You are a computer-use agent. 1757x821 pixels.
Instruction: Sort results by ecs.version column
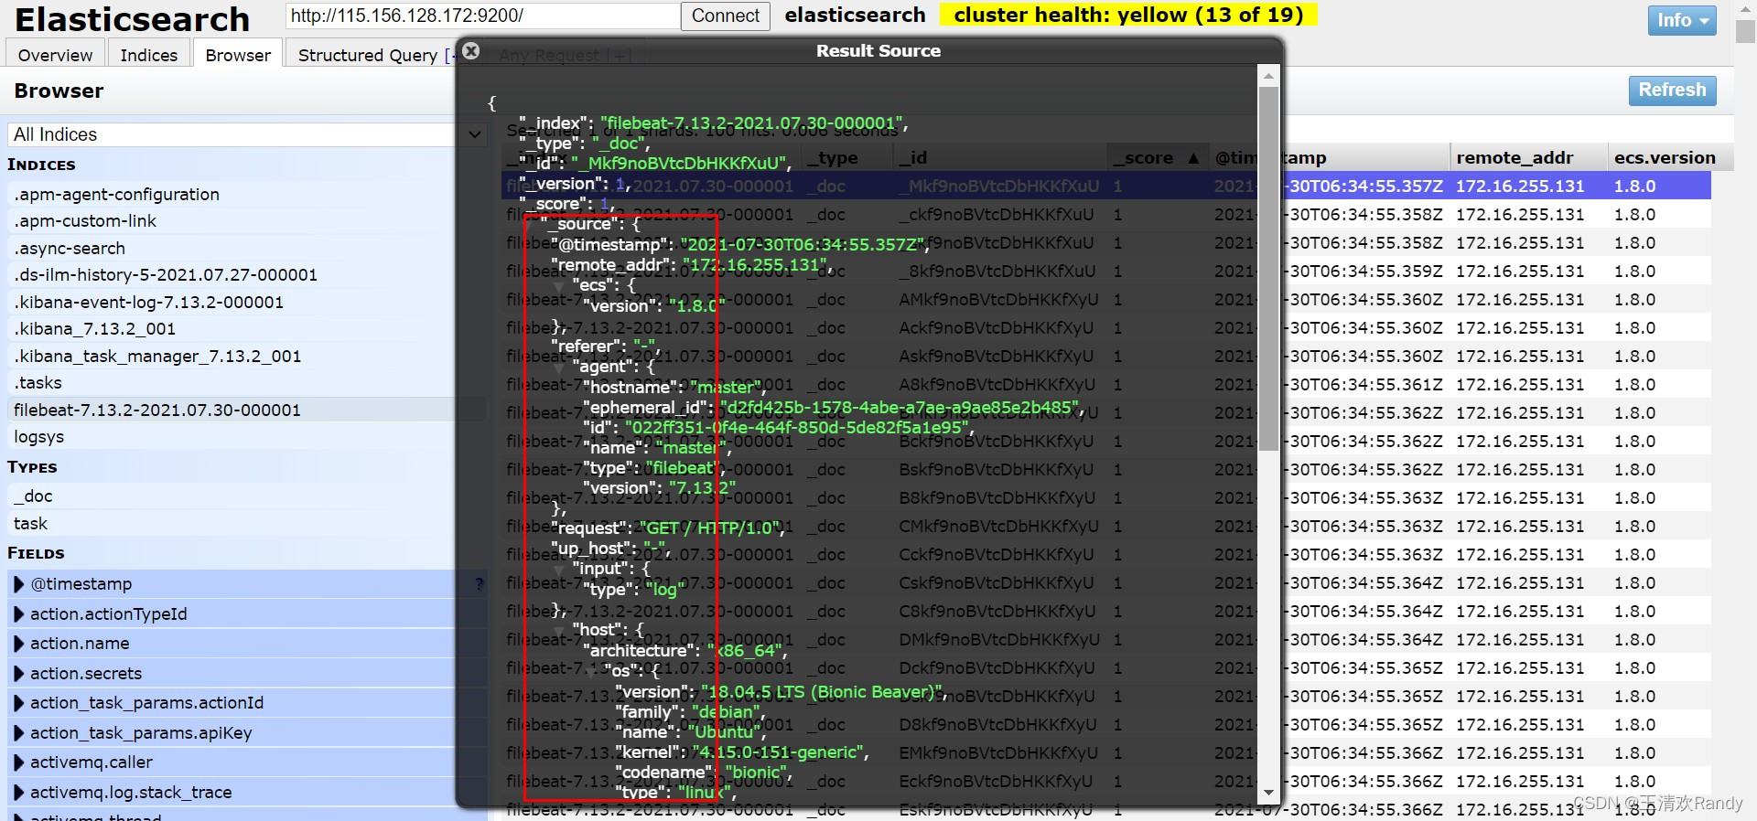1670,157
